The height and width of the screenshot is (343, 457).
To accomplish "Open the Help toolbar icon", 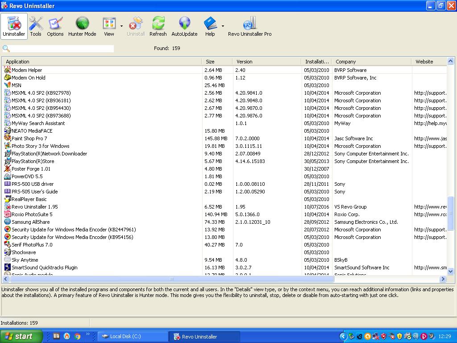I will (210, 26).
